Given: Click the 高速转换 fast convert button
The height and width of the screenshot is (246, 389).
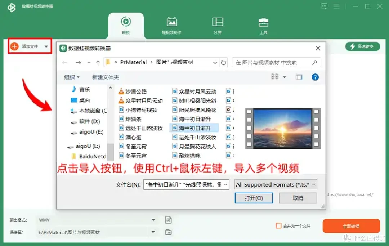Looking at the screenshot, I should click(362, 46).
